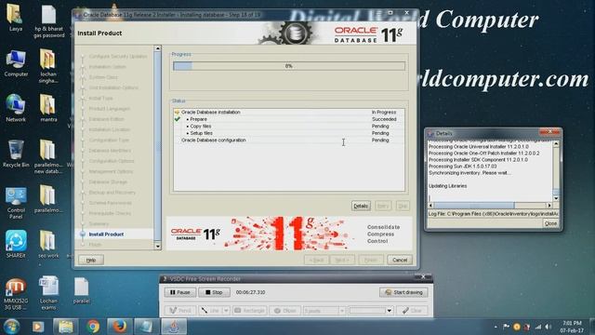Pause the VSDC screen recording
Image resolution: width=595 pixels, height=335 pixels.
(x=180, y=292)
